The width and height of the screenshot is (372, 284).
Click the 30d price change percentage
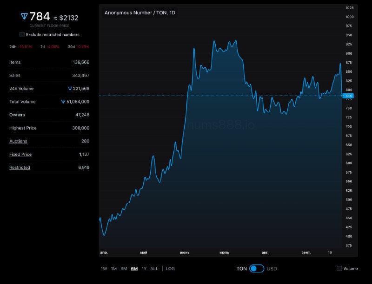coord(84,47)
